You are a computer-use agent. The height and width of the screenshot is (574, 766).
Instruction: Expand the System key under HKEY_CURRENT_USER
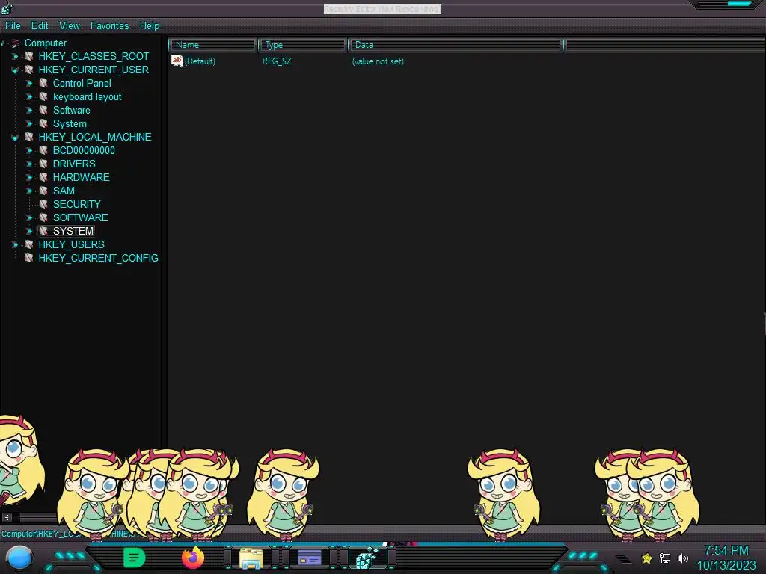pos(29,123)
